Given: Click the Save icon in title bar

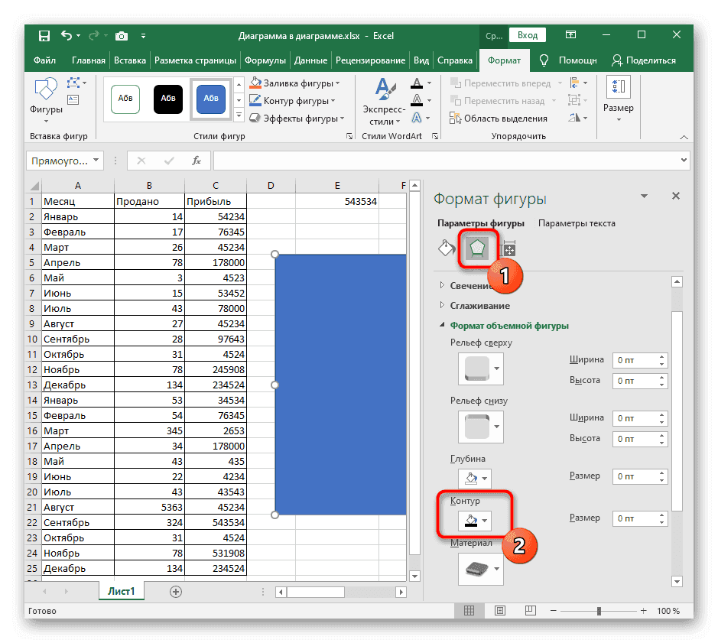Looking at the screenshot, I should click(44, 36).
